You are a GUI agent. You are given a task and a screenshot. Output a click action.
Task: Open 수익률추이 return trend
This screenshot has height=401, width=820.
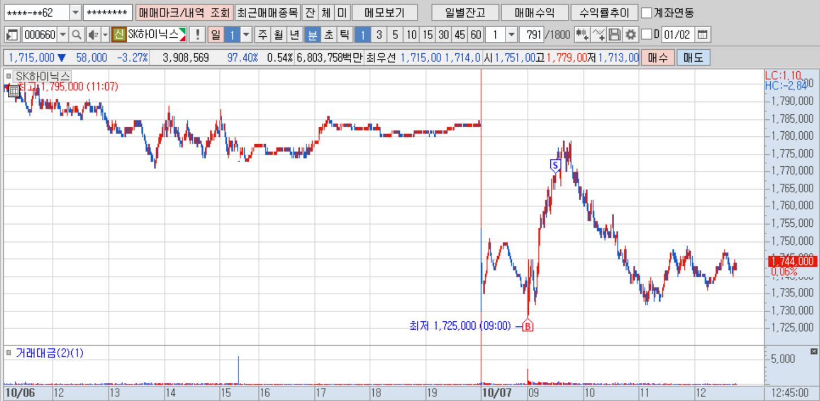click(x=604, y=12)
